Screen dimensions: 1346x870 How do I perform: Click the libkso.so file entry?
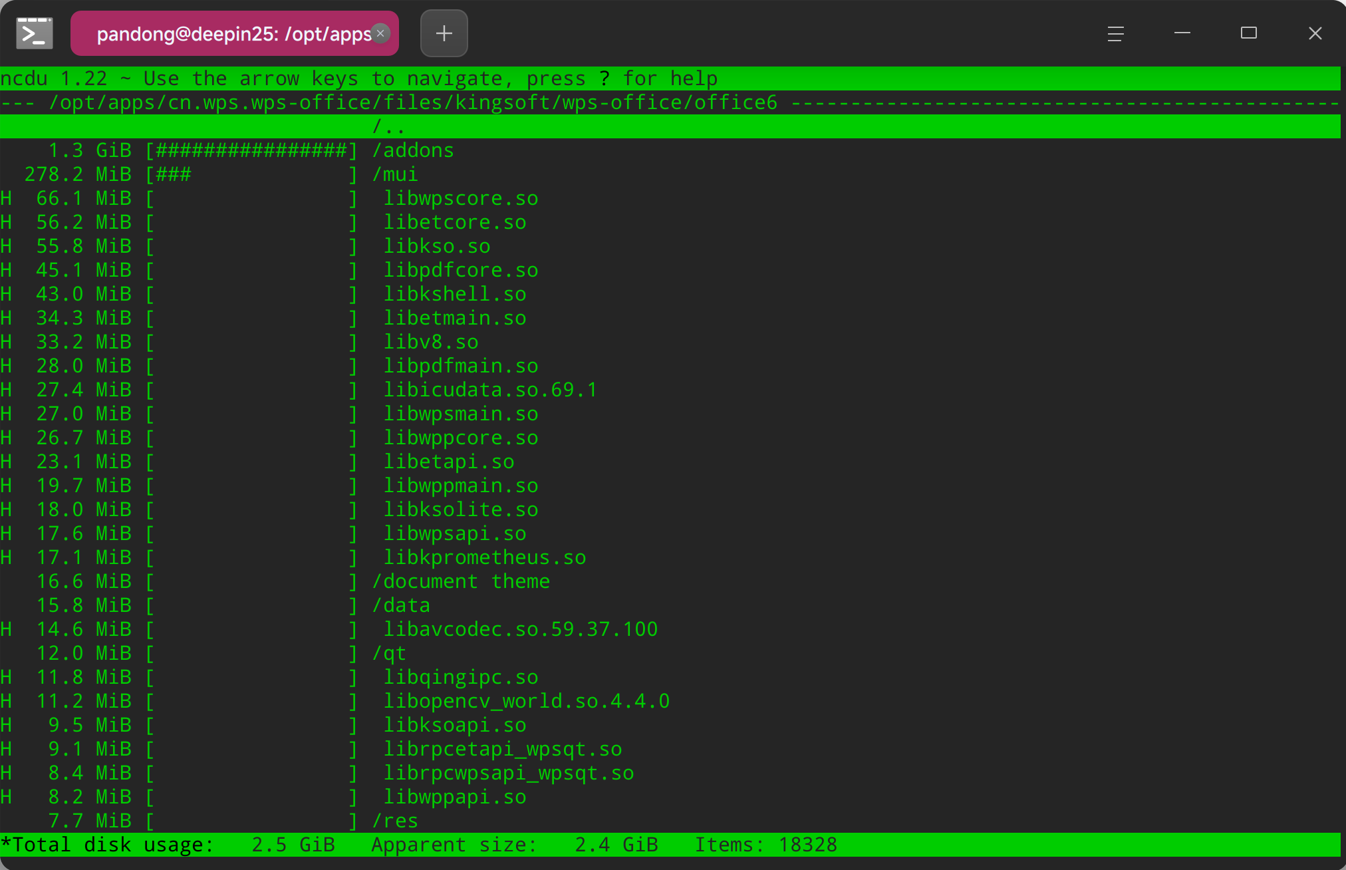tap(437, 246)
